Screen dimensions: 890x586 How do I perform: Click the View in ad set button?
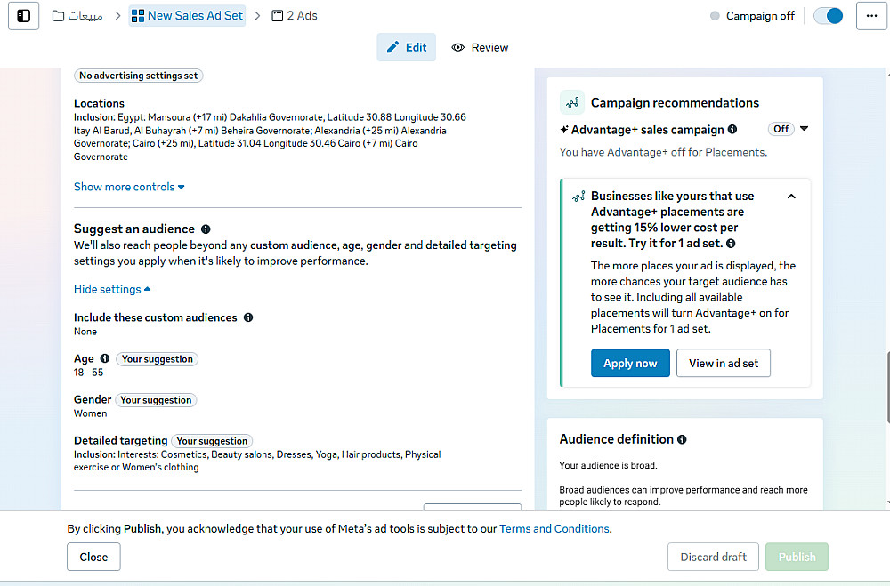click(724, 363)
